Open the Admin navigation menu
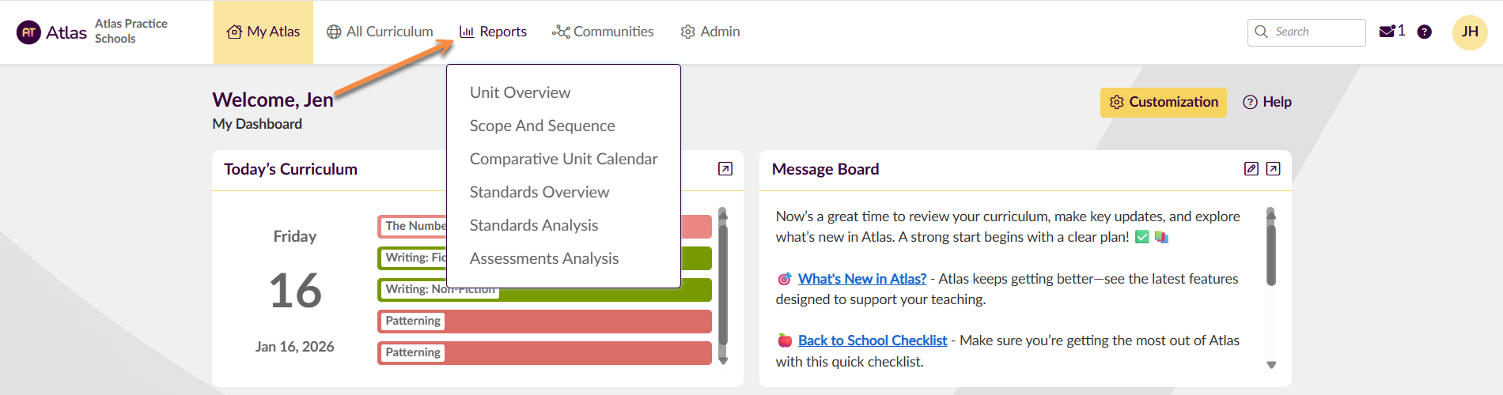 (x=710, y=32)
